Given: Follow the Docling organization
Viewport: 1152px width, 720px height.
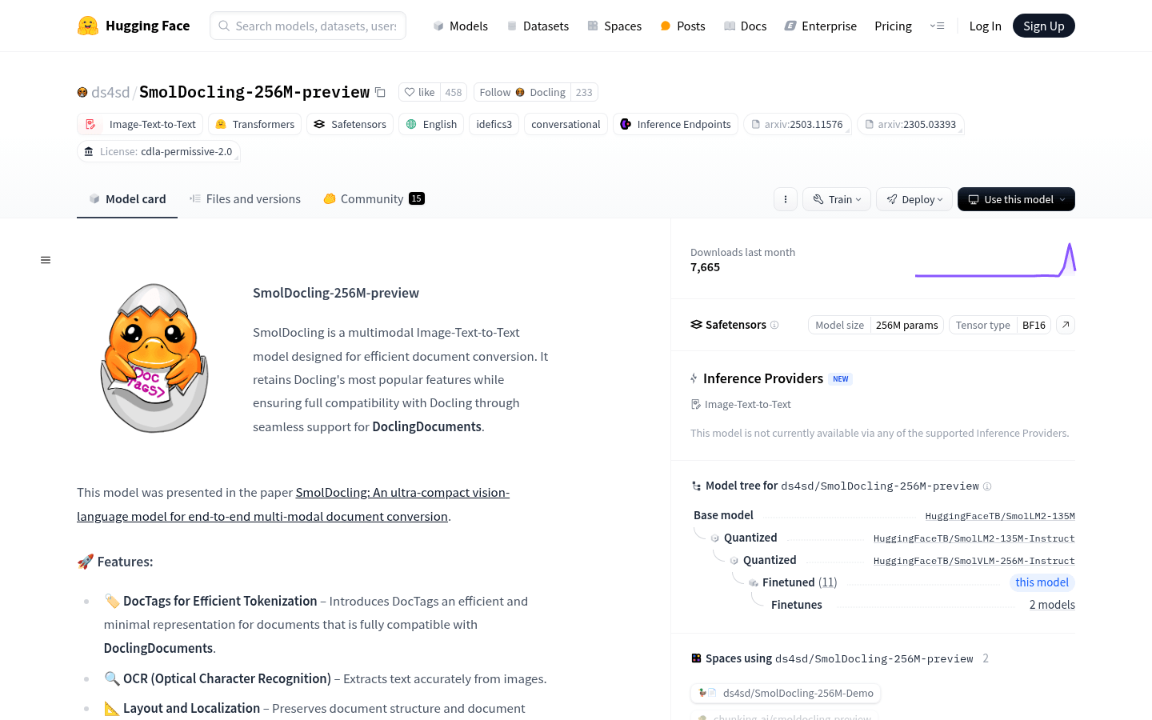Looking at the screenshot, I should (x=522, y=92).
